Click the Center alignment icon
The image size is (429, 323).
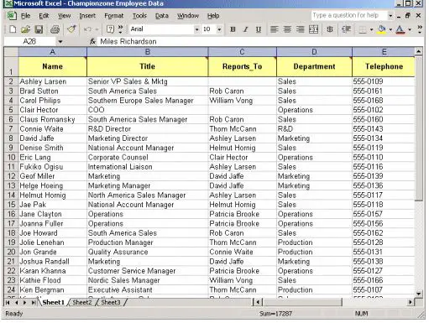point(287,29)
